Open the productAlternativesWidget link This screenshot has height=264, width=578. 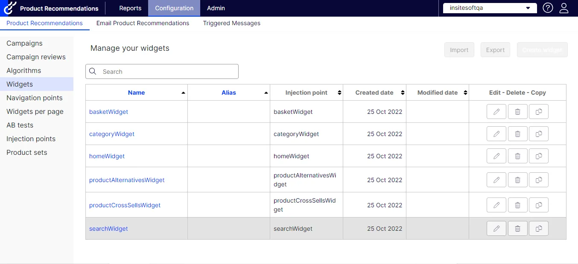coord(127,180)
